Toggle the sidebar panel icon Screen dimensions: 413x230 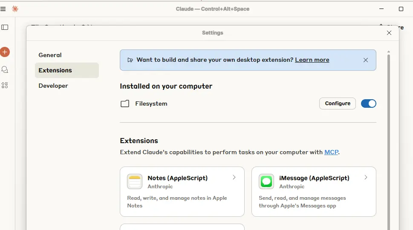5,27
